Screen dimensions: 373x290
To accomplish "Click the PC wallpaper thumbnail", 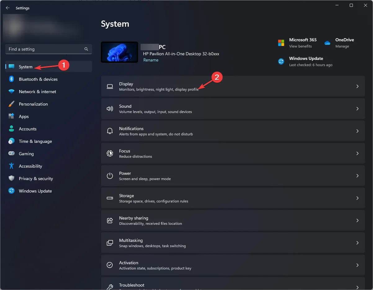I will pos(119,52).
